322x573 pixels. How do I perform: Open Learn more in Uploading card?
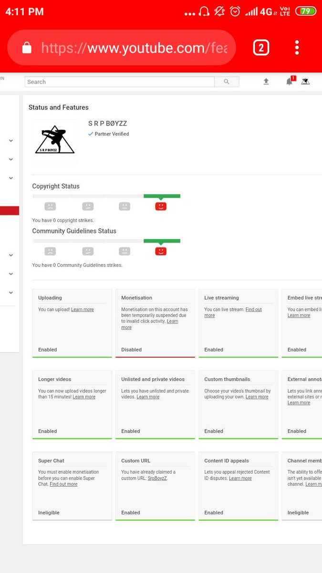click(83, 309)
